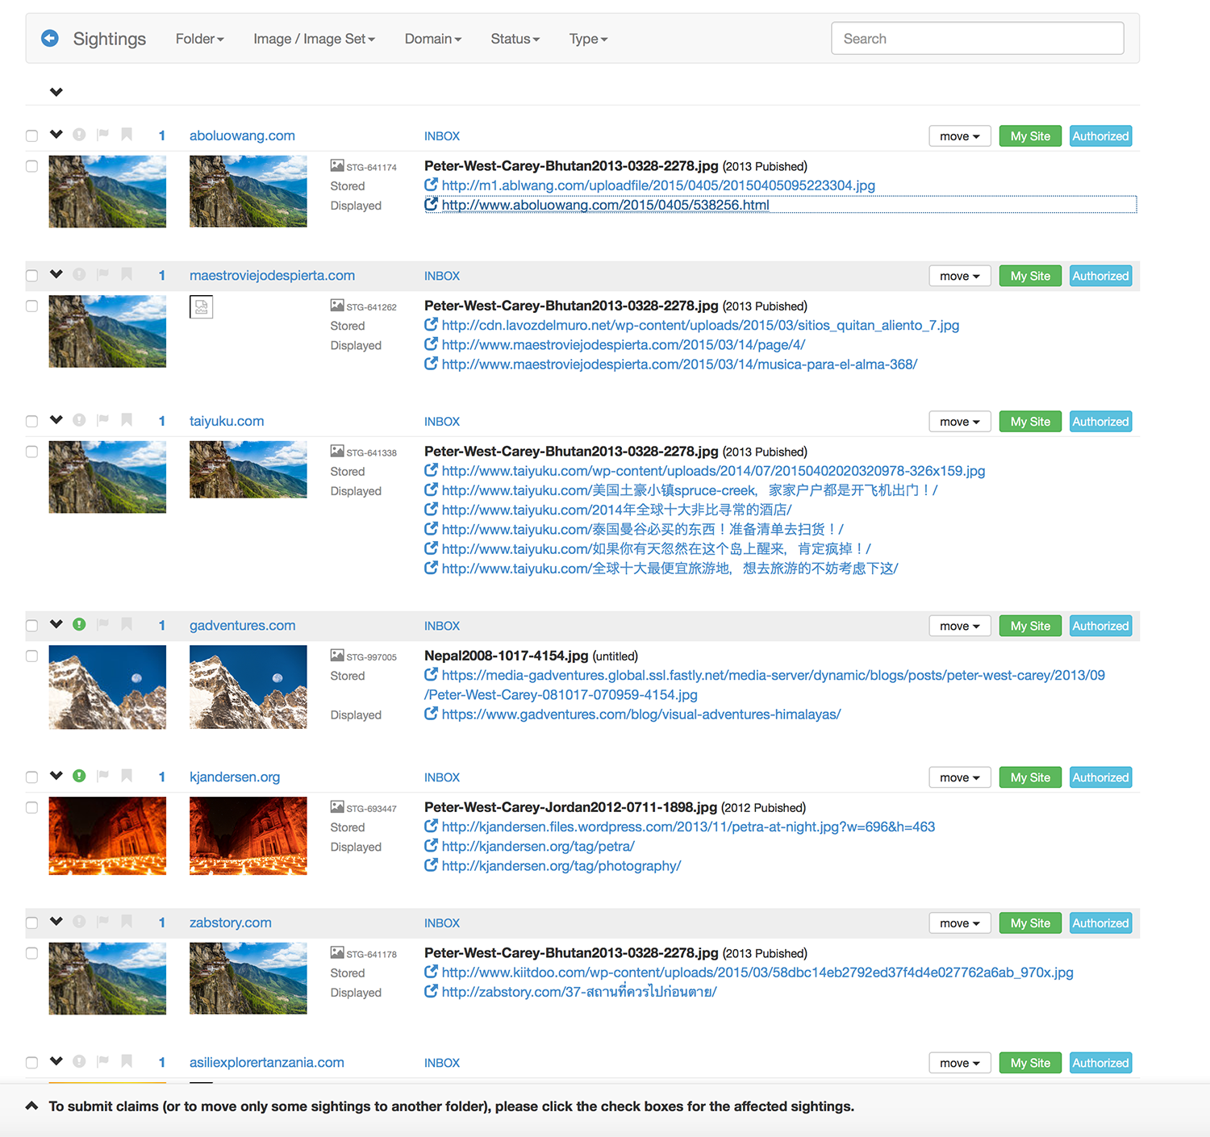Click external link icon before aboluowang.com 538256.html URL
This screenshot has width=1210, height=1137.
point(432,204)
